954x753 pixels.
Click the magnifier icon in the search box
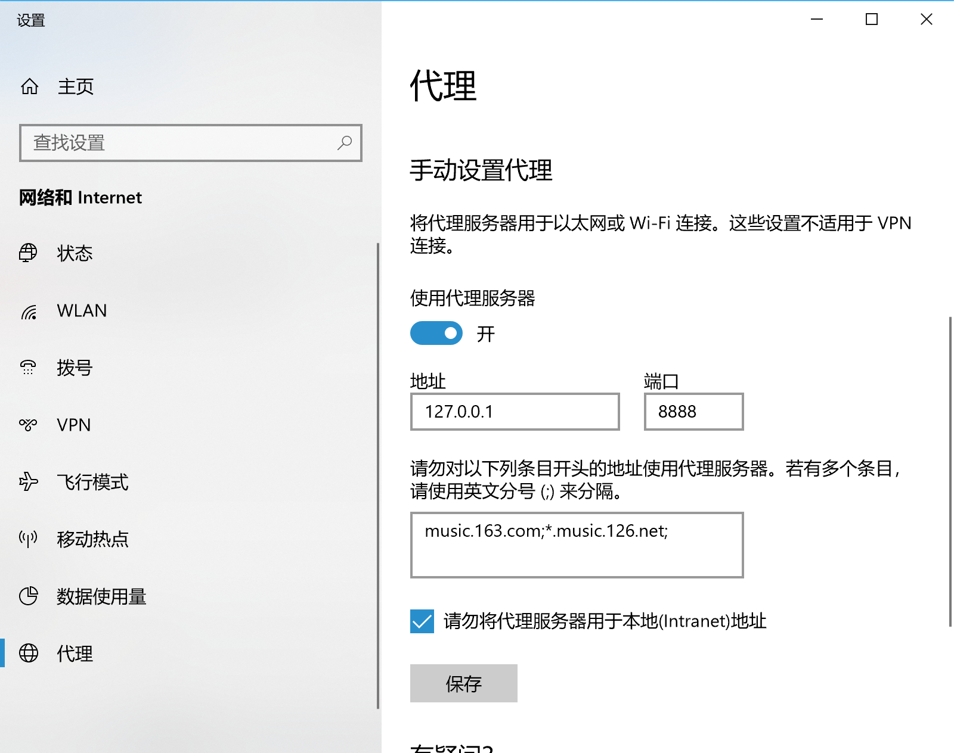345,143
